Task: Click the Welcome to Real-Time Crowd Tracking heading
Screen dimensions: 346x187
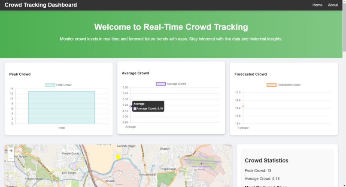Action: (x=171, y=27)
